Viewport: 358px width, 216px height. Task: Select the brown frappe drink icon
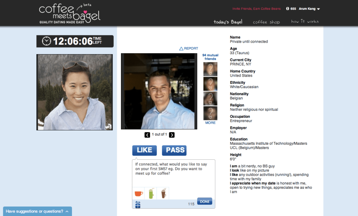pyautogui.click(x=164, y=193)
